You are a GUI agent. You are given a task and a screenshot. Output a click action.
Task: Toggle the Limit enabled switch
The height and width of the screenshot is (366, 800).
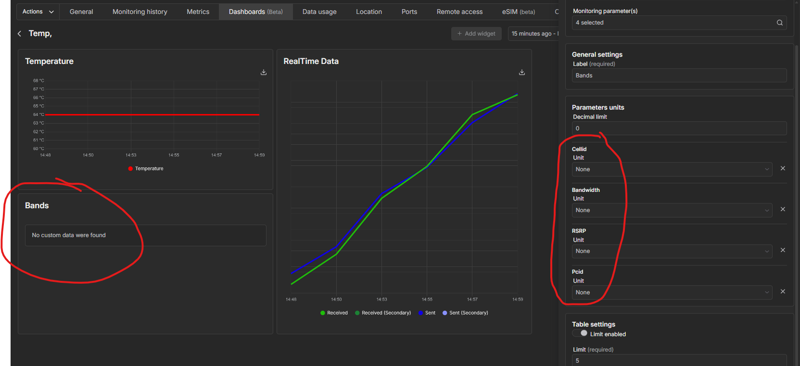(580, 333)
